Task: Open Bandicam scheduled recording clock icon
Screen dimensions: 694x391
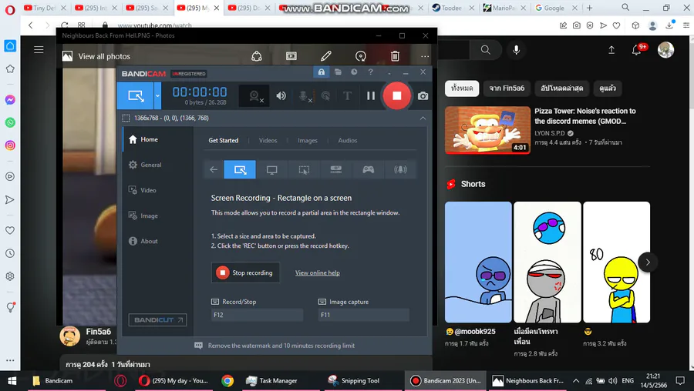Action: click(x=354, y=72)
